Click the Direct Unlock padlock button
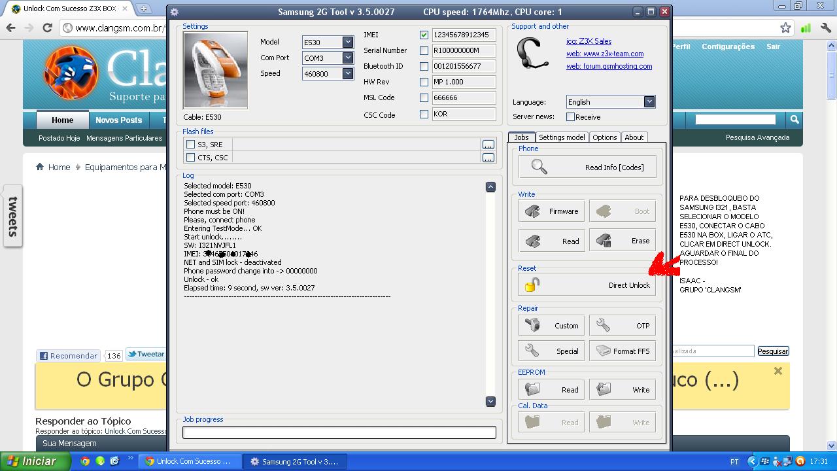 (x=587, y=285)
